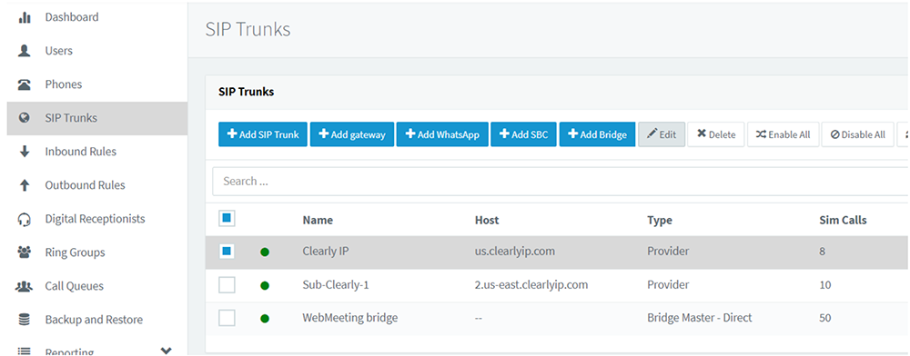The height and width of the screenshot is (356, 910).
Task: Click into the Search field
Action: pos(561,182)
